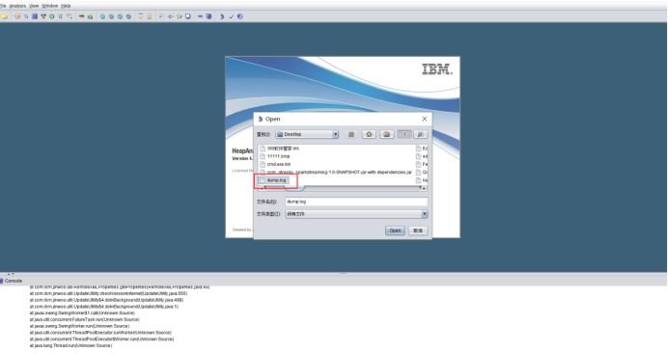
Task: Open the File menu
Action: point(3,6)
